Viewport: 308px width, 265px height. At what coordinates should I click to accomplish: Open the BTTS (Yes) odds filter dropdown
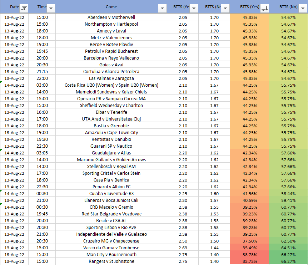click(x=194, y=9)
